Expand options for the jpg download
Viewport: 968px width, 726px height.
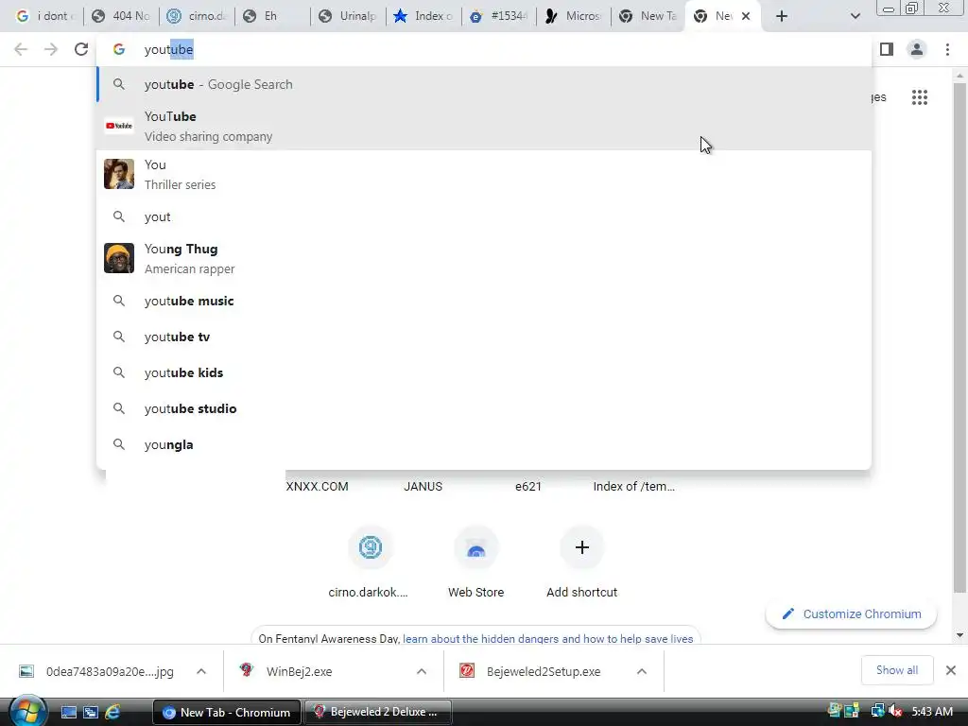(x=201, y=671)
